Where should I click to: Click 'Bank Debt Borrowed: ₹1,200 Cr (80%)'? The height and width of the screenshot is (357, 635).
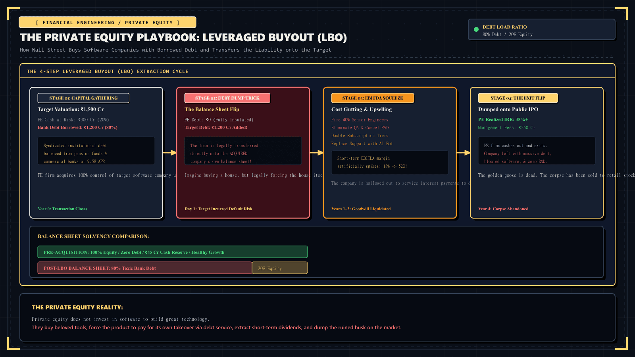[x=77, y=128]
